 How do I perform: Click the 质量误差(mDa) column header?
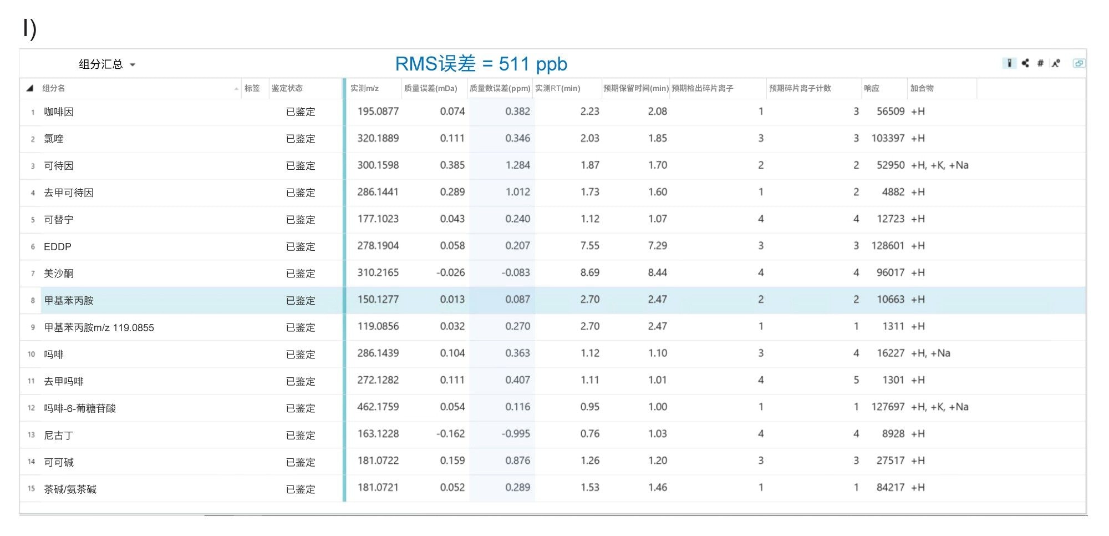(434, 88)
